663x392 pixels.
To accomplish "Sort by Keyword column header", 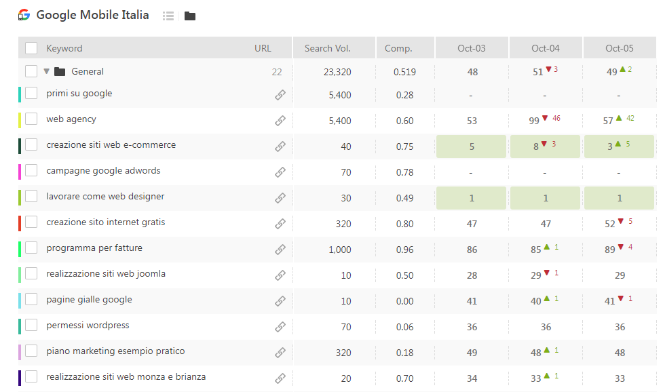I will [64, 48].
